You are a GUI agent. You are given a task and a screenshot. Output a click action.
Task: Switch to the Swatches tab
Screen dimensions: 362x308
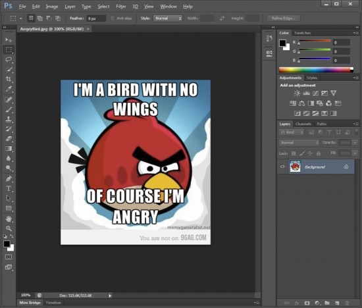pos(303,33)
